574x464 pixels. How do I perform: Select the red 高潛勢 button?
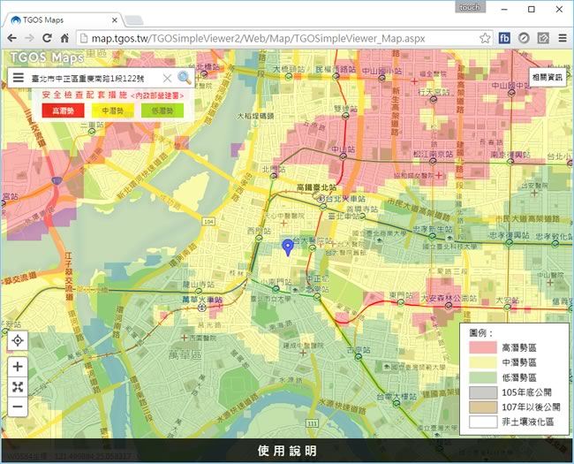(63, 110)
